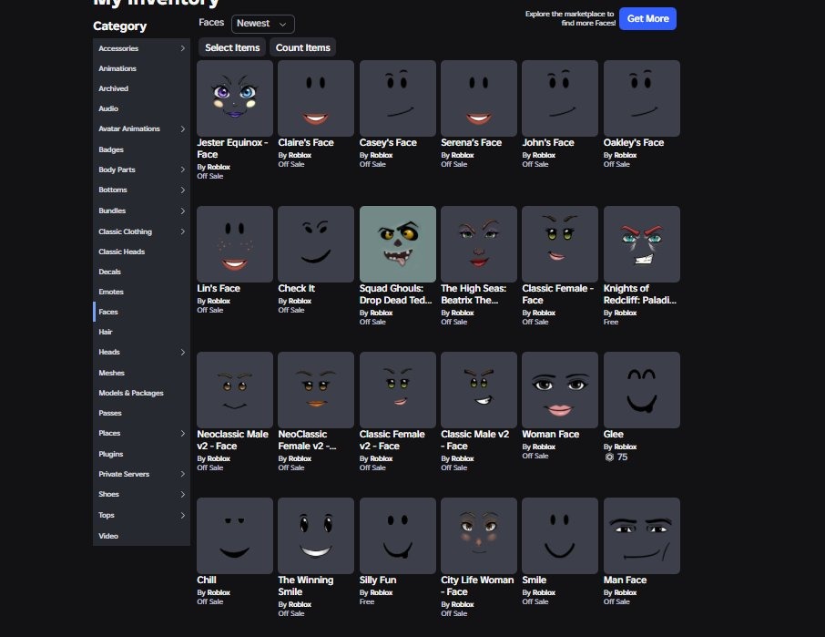Click the Select Items button
Image resolution: width=825 pixels, height=637 pixels.
pyautogui.click(x=232, y=47)
